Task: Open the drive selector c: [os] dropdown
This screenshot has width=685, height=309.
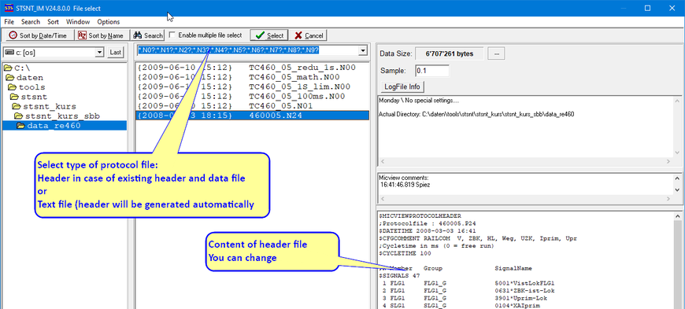Action: (100, 53)
